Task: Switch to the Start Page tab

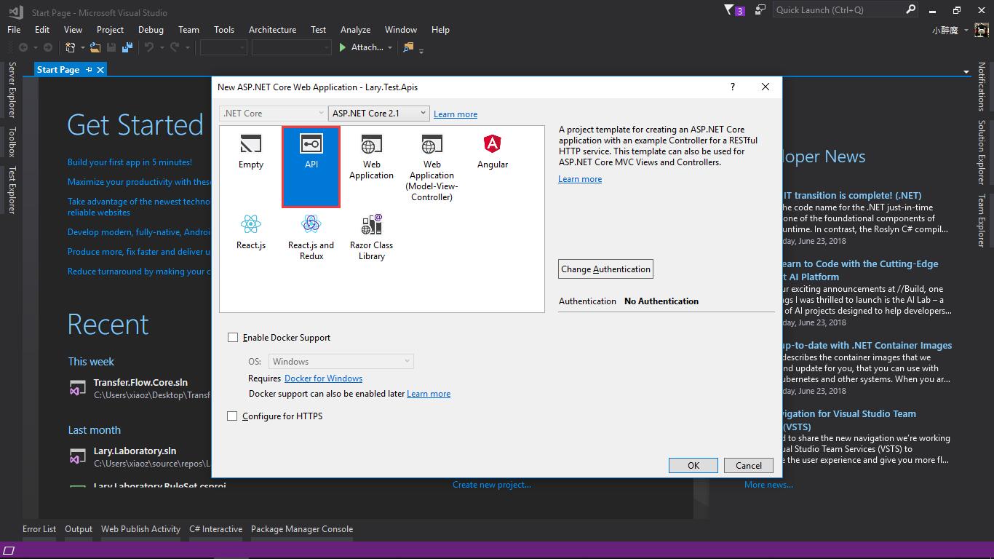Action: pyautogui.click(x=58, y=70)
